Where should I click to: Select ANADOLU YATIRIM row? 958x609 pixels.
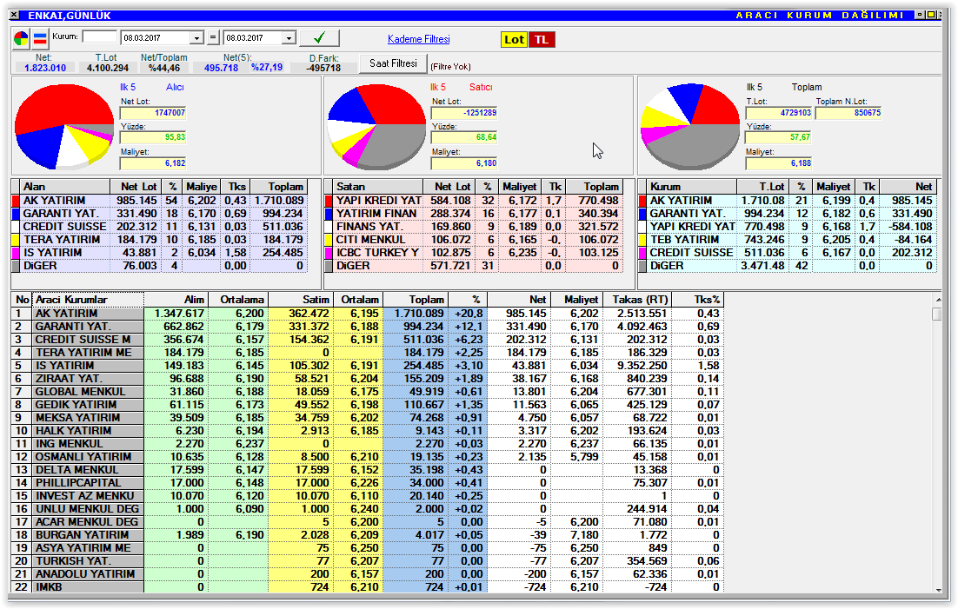click(367, 574)
